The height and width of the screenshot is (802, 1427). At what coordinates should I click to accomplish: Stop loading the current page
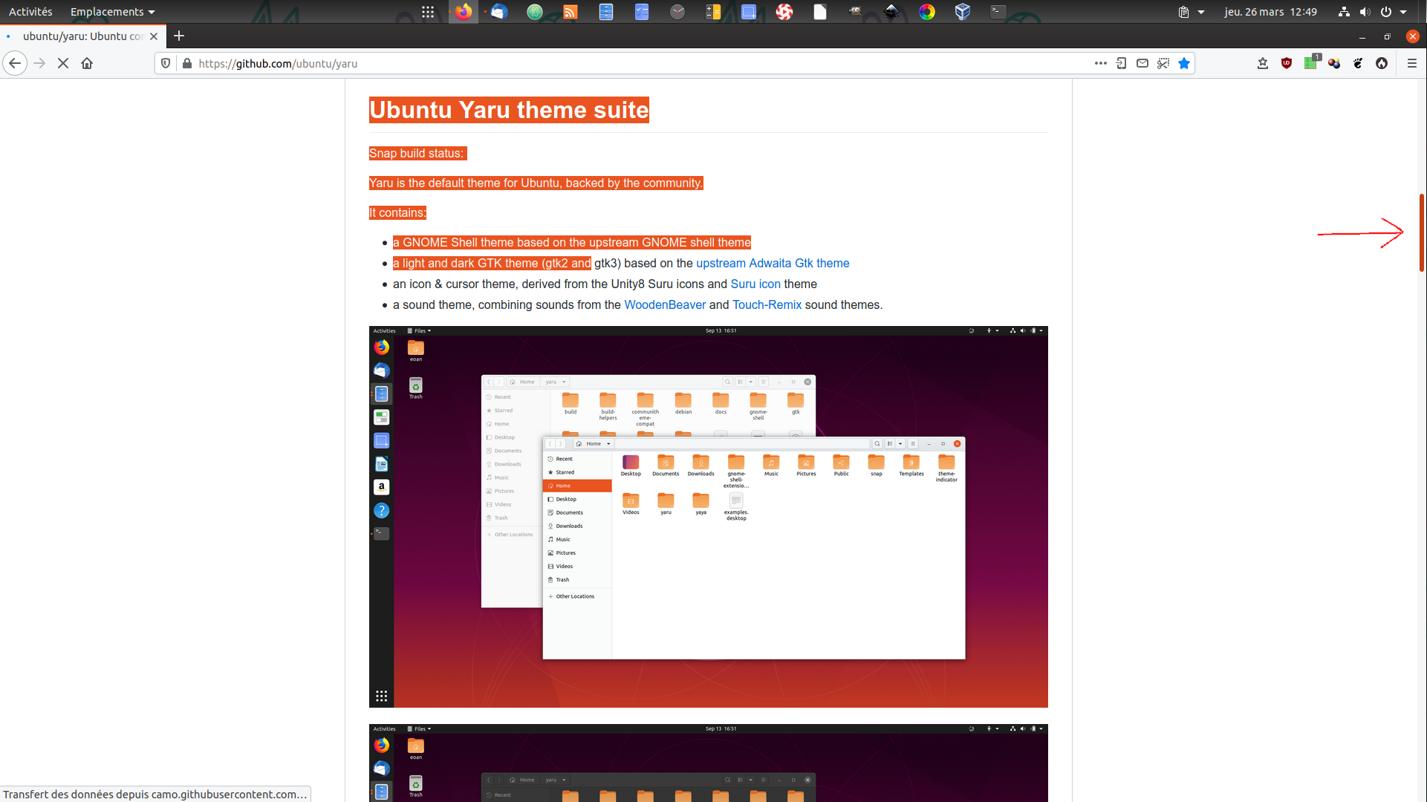click(63, 63)
